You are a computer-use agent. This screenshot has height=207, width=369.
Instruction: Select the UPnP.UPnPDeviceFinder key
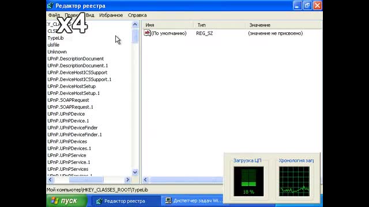[x=73, y=128]
